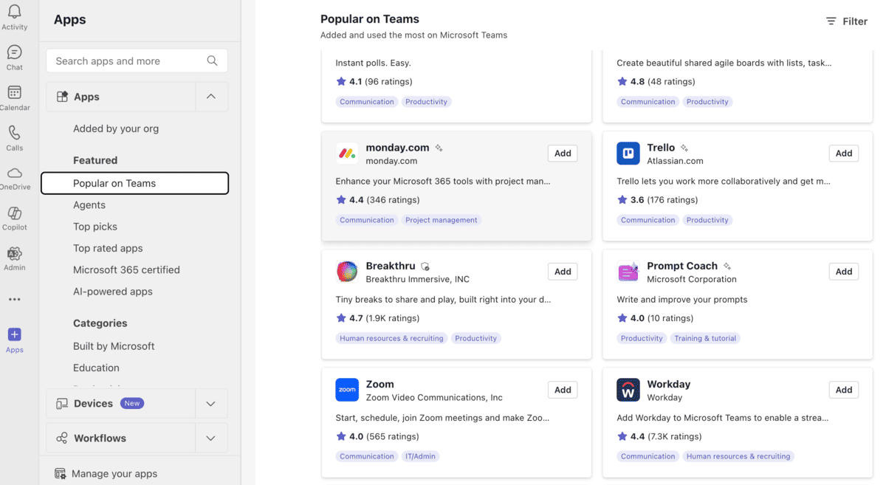This screenshot has width=886, height=485.
Task: Click the Workflows section icon
Action: point(62,438)
